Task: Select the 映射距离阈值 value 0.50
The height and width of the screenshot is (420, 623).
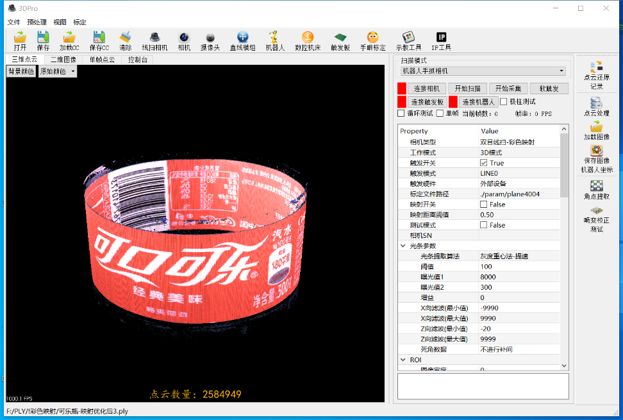Action: [x=487, y=215]
